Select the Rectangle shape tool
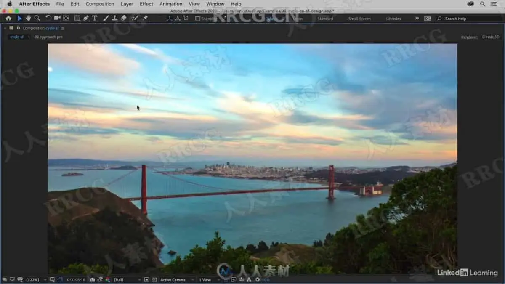 click(x=77, y=18)
